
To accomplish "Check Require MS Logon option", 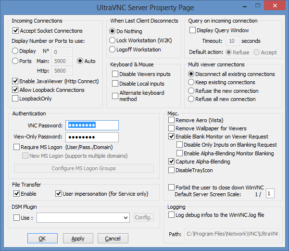I will pos(16,147).
